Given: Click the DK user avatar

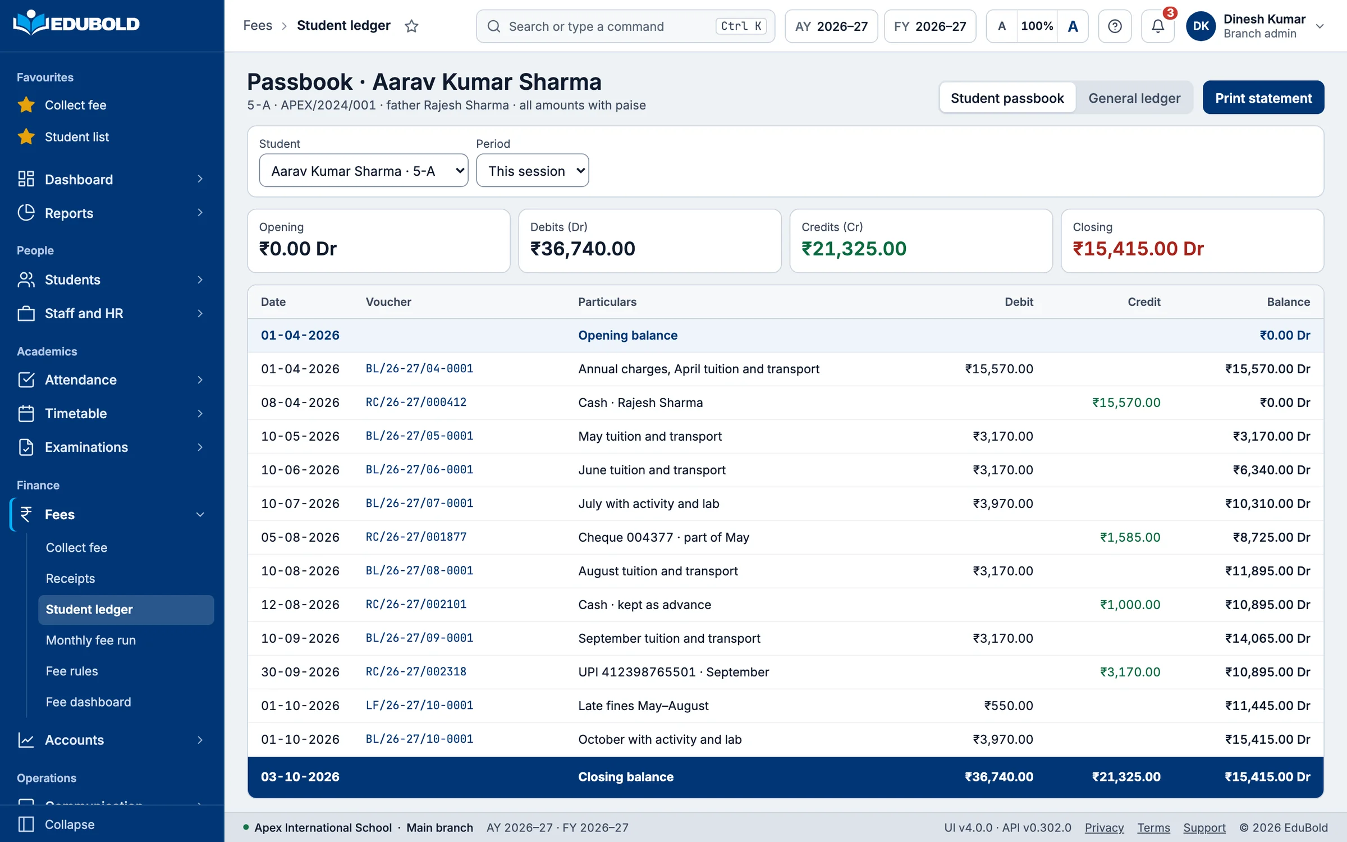Looking at the screenshot, I should [x=1201, y=26].
